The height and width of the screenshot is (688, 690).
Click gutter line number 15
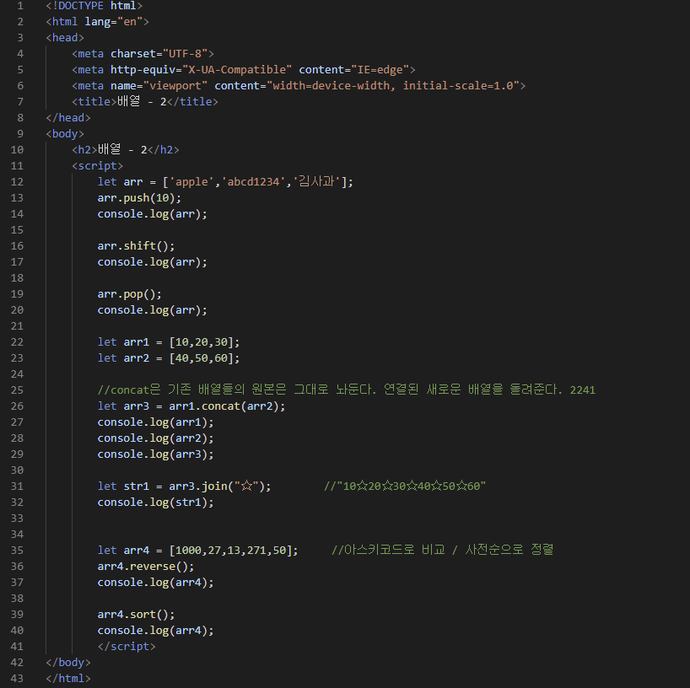tap(17, 230)
